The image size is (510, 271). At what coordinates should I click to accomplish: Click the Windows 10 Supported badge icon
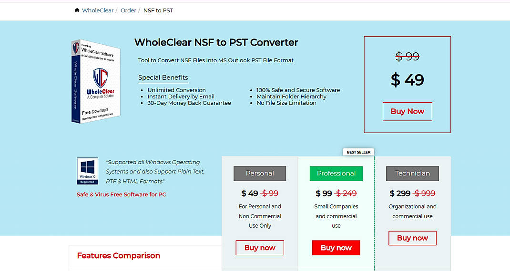88,171
